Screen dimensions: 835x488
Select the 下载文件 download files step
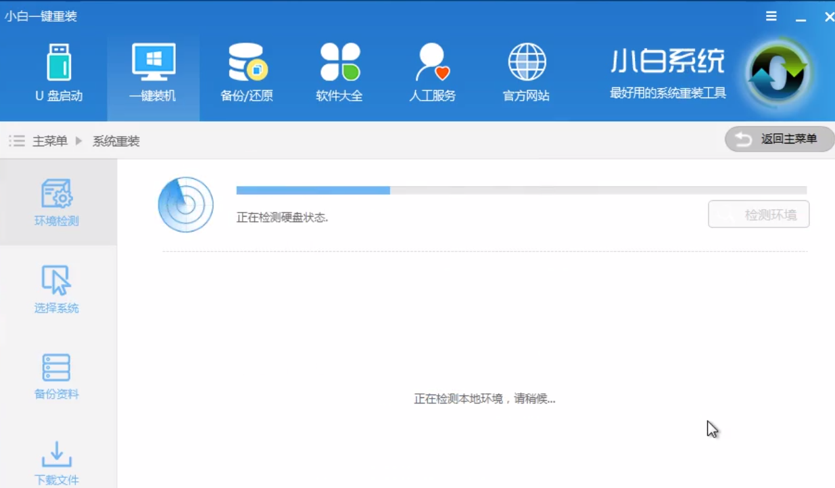tap(57, 462)
